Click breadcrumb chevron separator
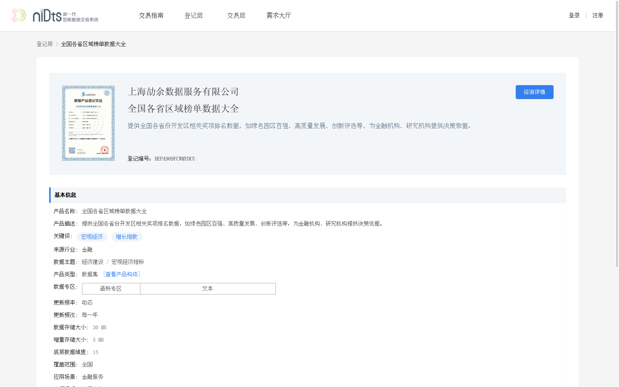The height and width of the screenshot is (387, 619). pyautogui.click(x=57, y=44)
